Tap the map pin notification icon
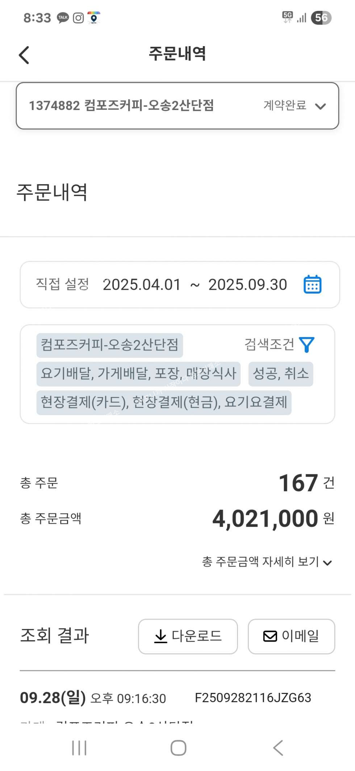 (94, 18)
